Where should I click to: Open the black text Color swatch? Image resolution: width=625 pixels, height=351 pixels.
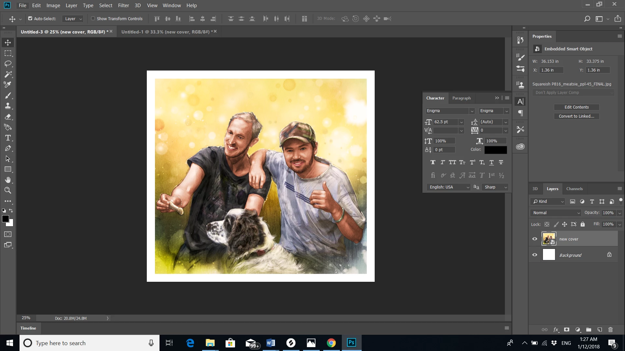[x=495, y=149]
